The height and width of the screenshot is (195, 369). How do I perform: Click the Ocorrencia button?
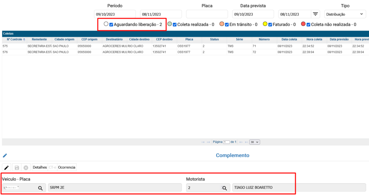tap(67, 168)
